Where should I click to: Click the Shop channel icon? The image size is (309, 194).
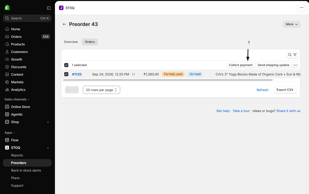[7, 122]
